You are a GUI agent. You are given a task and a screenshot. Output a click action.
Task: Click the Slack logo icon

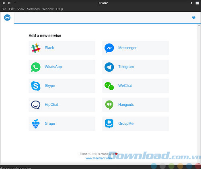coord(36,48)
